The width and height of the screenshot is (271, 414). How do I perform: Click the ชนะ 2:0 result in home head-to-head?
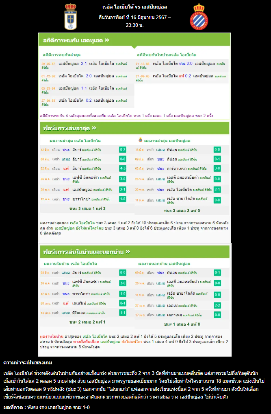click(186, 64)
